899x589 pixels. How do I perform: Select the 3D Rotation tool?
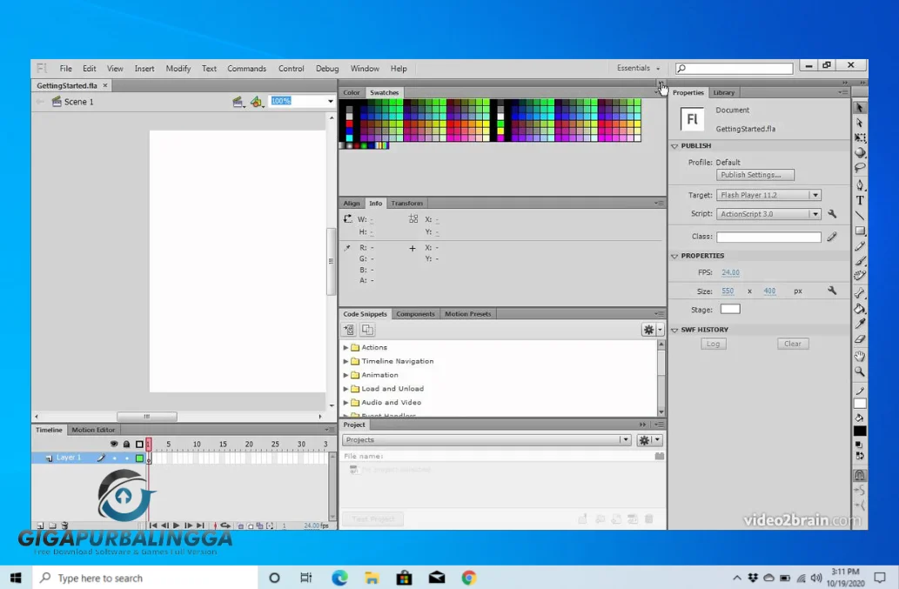click(x=860, y=152)
